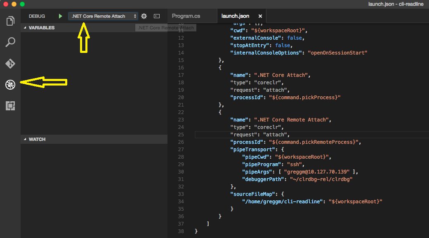This screenshot has height=238, width=429.
Task: Maximize the window with green button
Action: pos(22,4)
